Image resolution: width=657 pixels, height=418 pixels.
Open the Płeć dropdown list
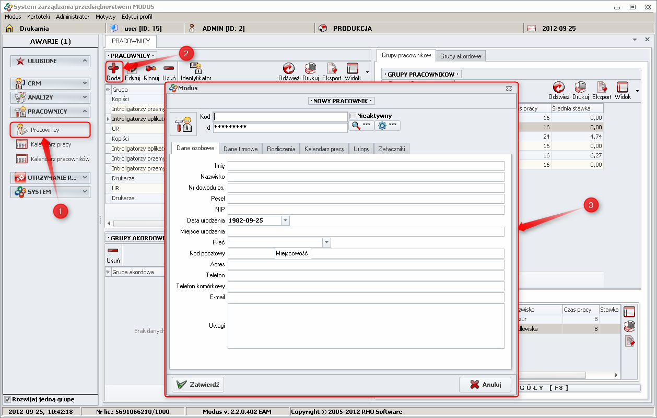[x=326, y=242]
